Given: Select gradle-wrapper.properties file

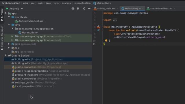Looking at the screenshot, I should pos(48,71).
